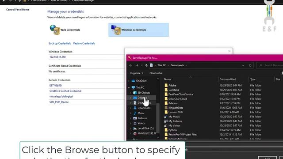Screen dimensions: 283x159
Task: Click the Search Documents field
Action: (x=270, y=65)
